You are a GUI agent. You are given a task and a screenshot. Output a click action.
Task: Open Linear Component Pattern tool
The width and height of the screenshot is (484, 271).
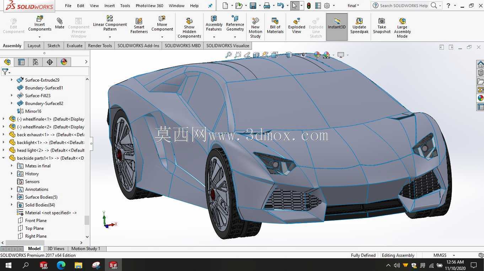110,23
